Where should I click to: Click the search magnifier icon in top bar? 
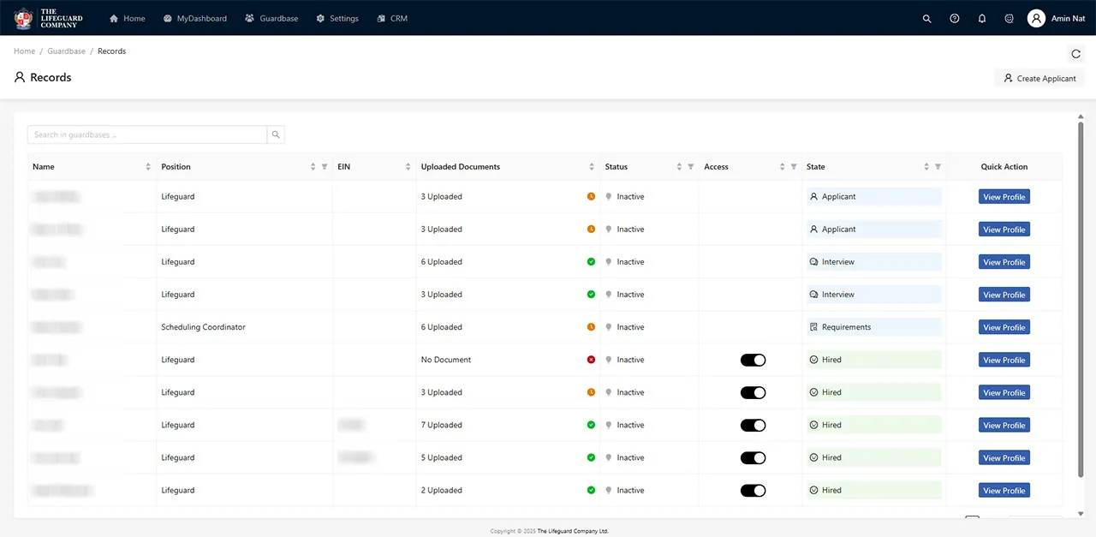[x=926, y=18]
